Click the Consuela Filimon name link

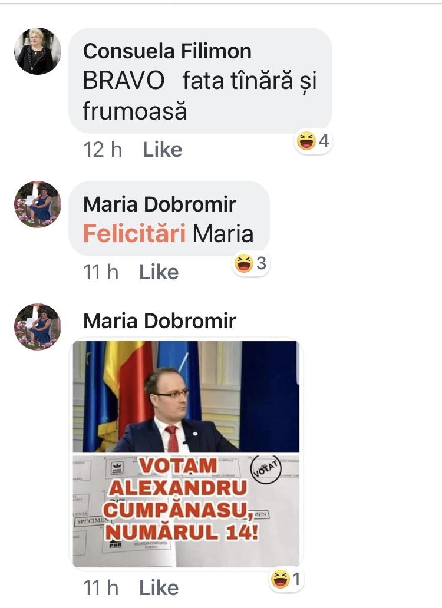click(x=167, y=51)
